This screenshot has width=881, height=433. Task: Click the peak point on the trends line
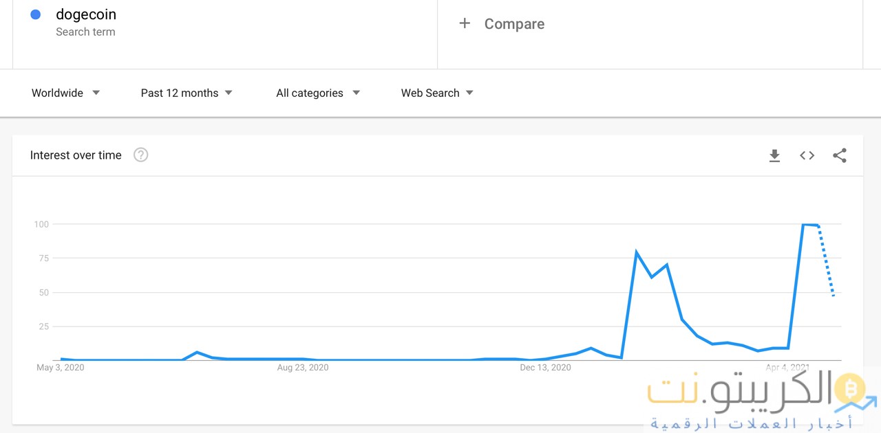tap(807, 224)
